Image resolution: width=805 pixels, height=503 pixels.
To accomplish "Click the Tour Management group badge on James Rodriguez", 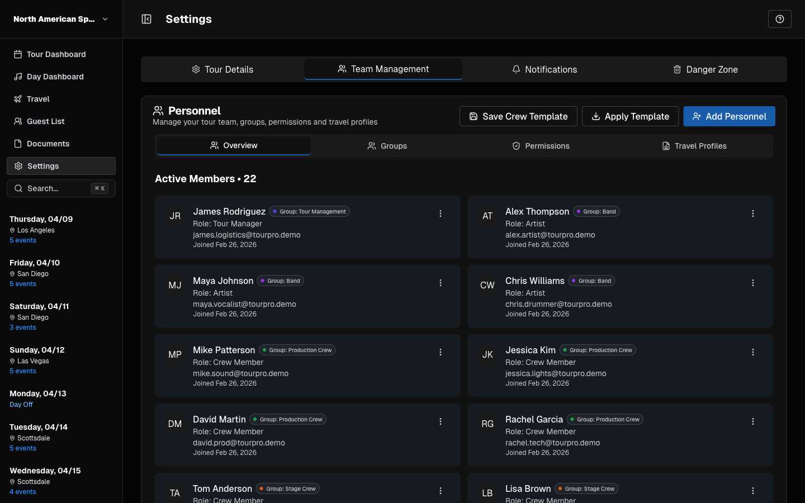I will [309, 211].
